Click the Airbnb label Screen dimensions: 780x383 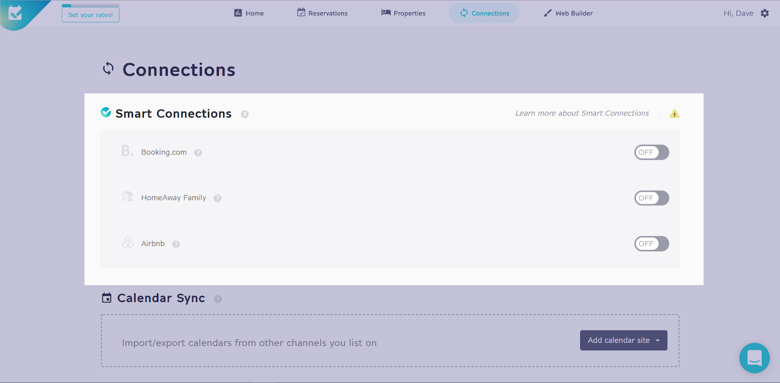pyautogui.click(x=153, y=244)
